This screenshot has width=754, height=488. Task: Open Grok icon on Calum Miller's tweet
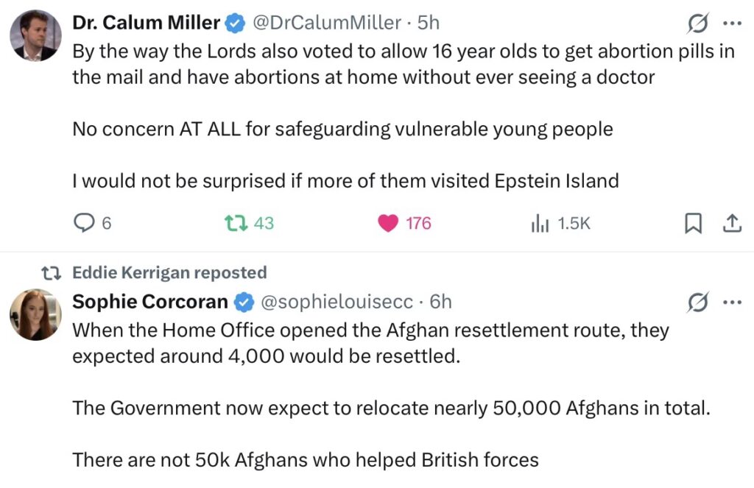(697, 25)
